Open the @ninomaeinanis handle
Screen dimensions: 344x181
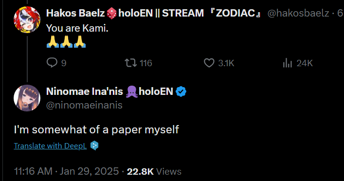pos(84,105)
